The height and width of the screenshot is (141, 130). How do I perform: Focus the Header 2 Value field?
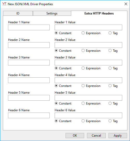(x=88, y=45)
